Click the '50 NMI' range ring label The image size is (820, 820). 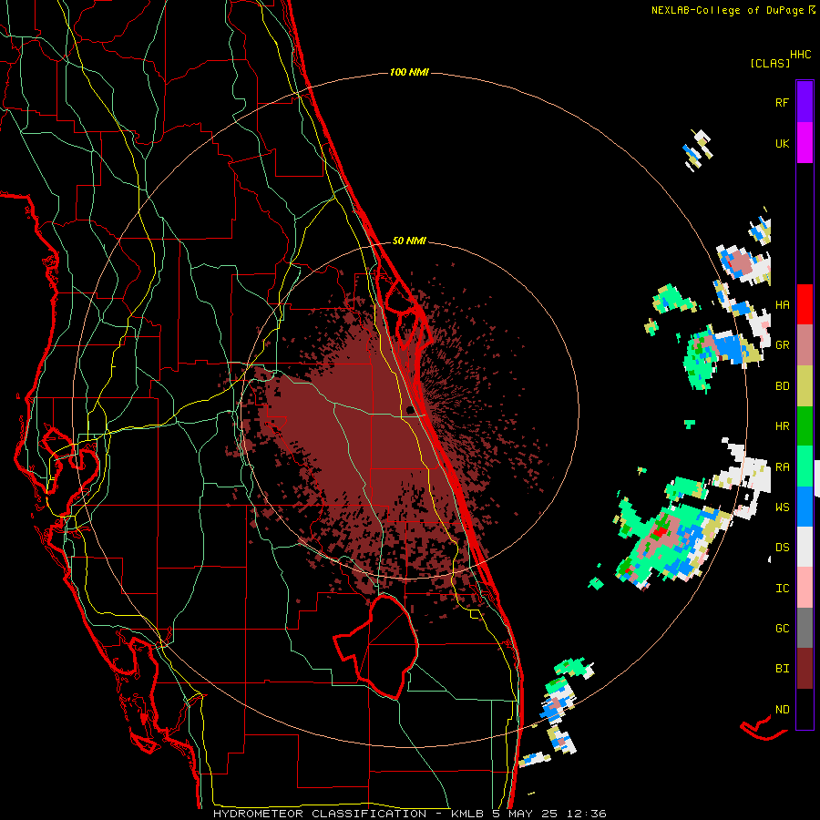pyautogui.click(x=409, y=241)
